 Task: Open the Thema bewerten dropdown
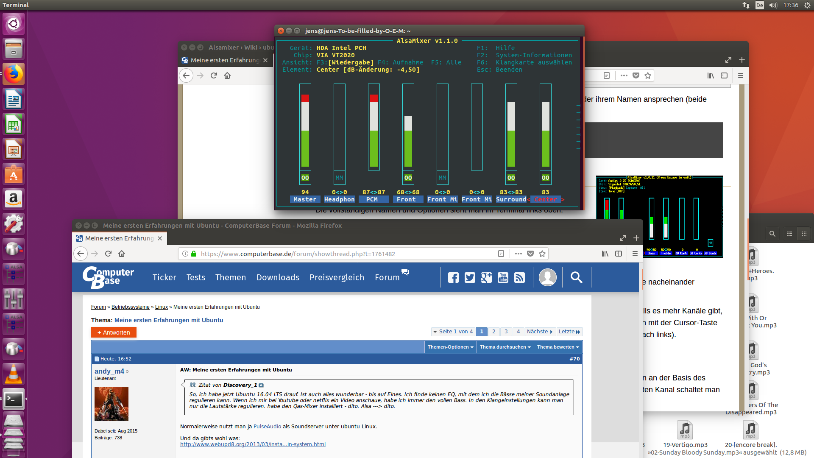point(558,347)
